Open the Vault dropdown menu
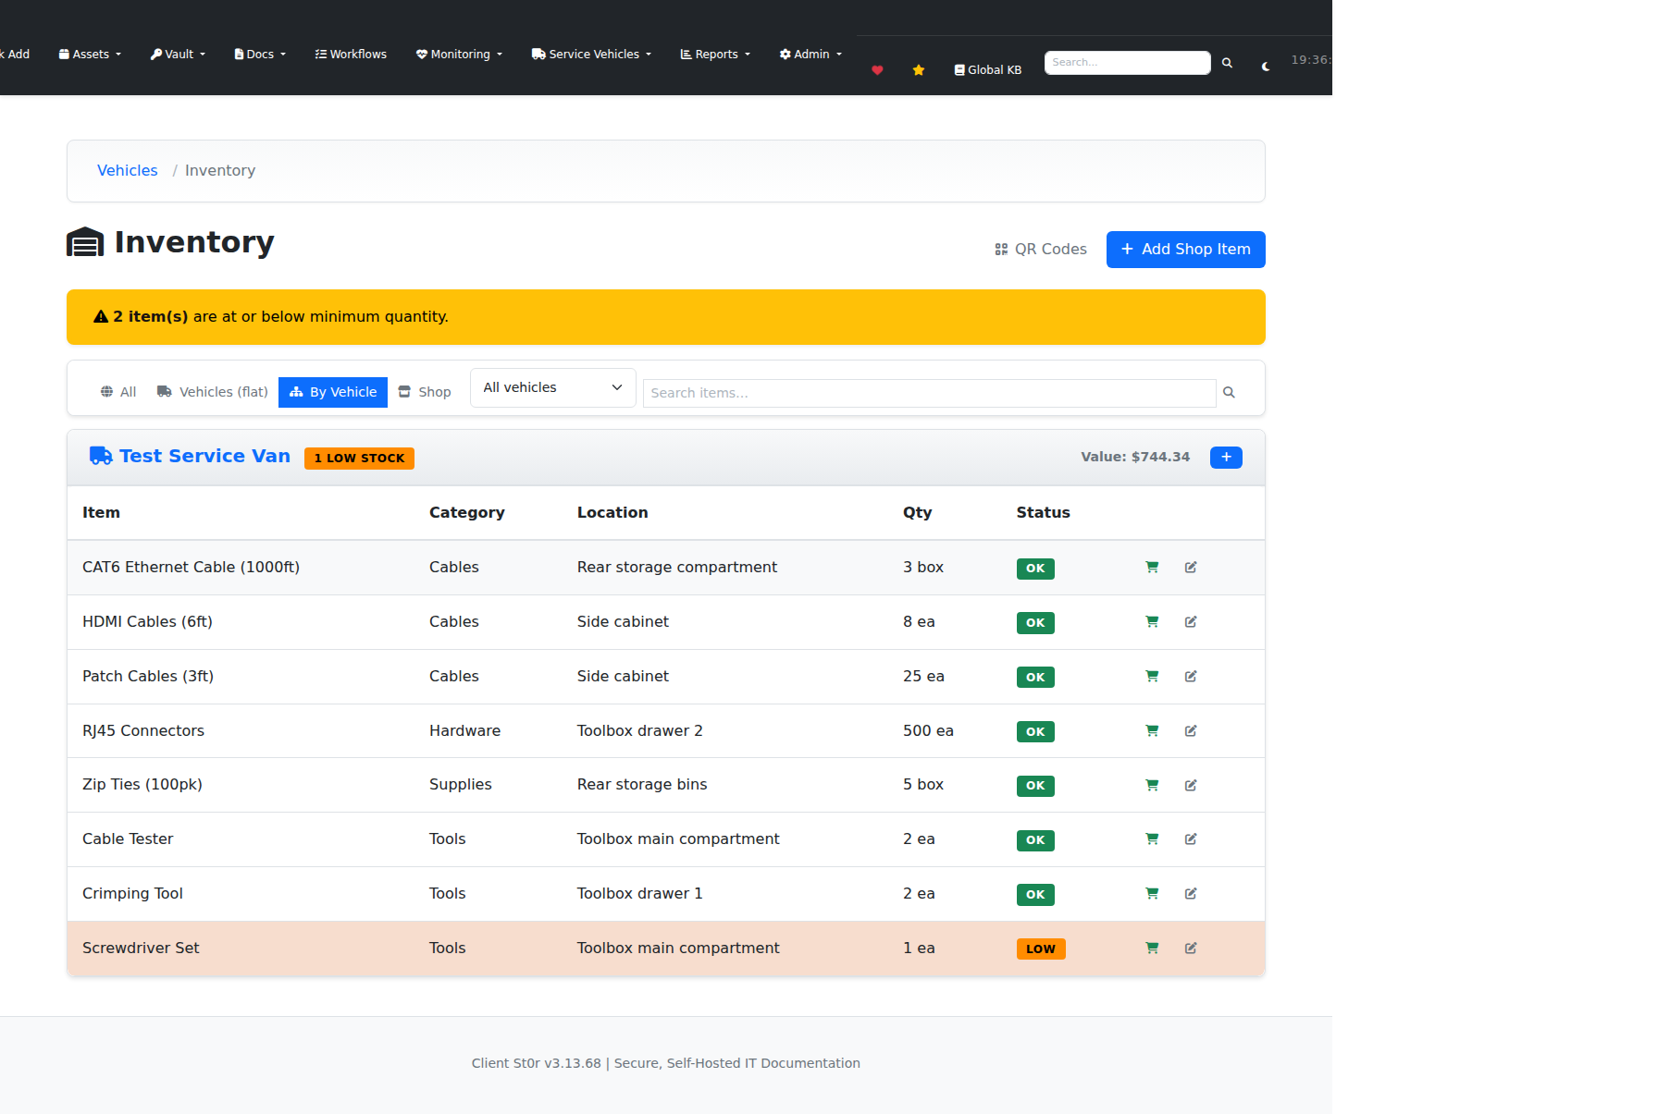 178,55
